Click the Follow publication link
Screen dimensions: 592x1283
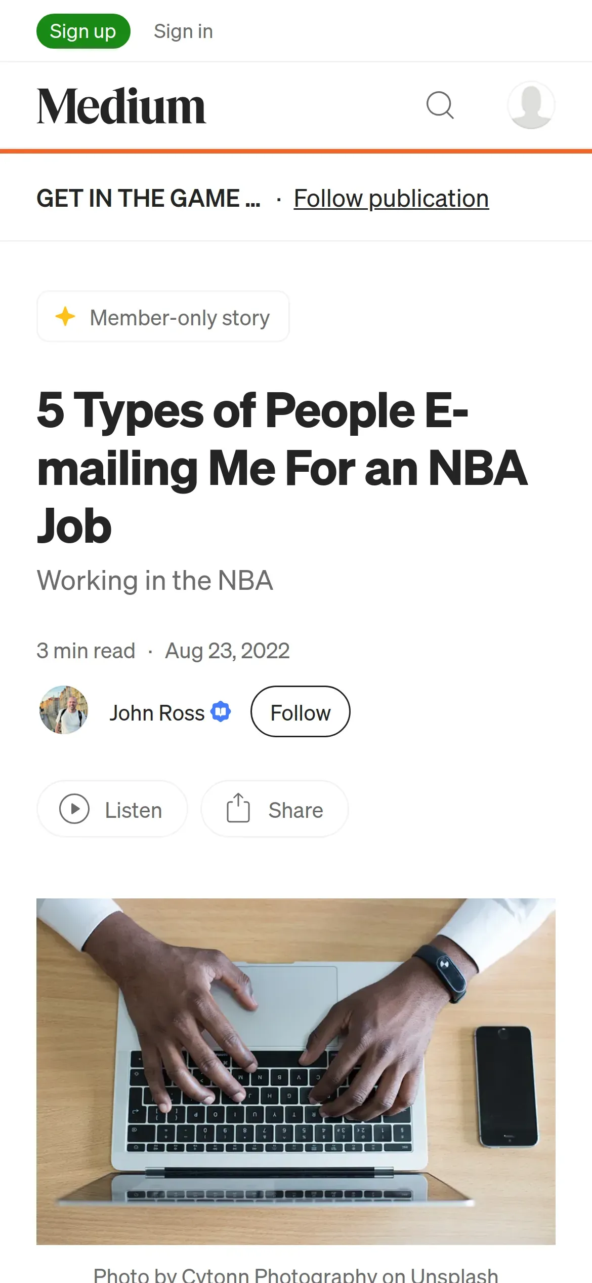391,198
